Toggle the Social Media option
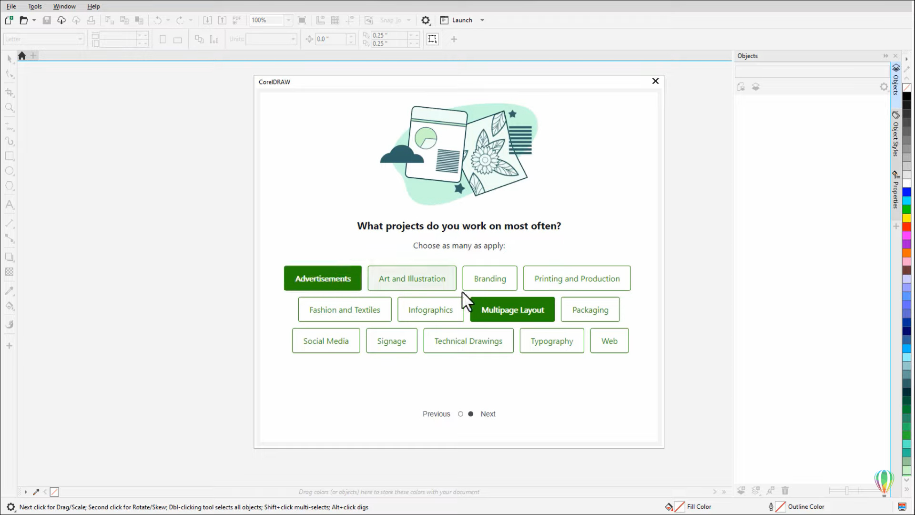Image resolution: width=915 pixels, height=515 pixels. (326, 341)
